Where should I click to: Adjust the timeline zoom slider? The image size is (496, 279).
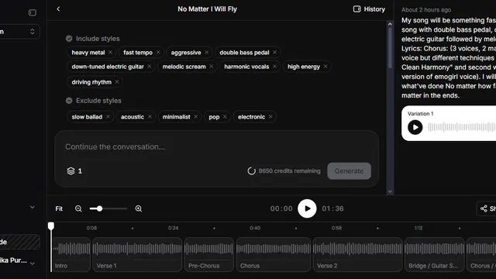(x=108, y=208)
